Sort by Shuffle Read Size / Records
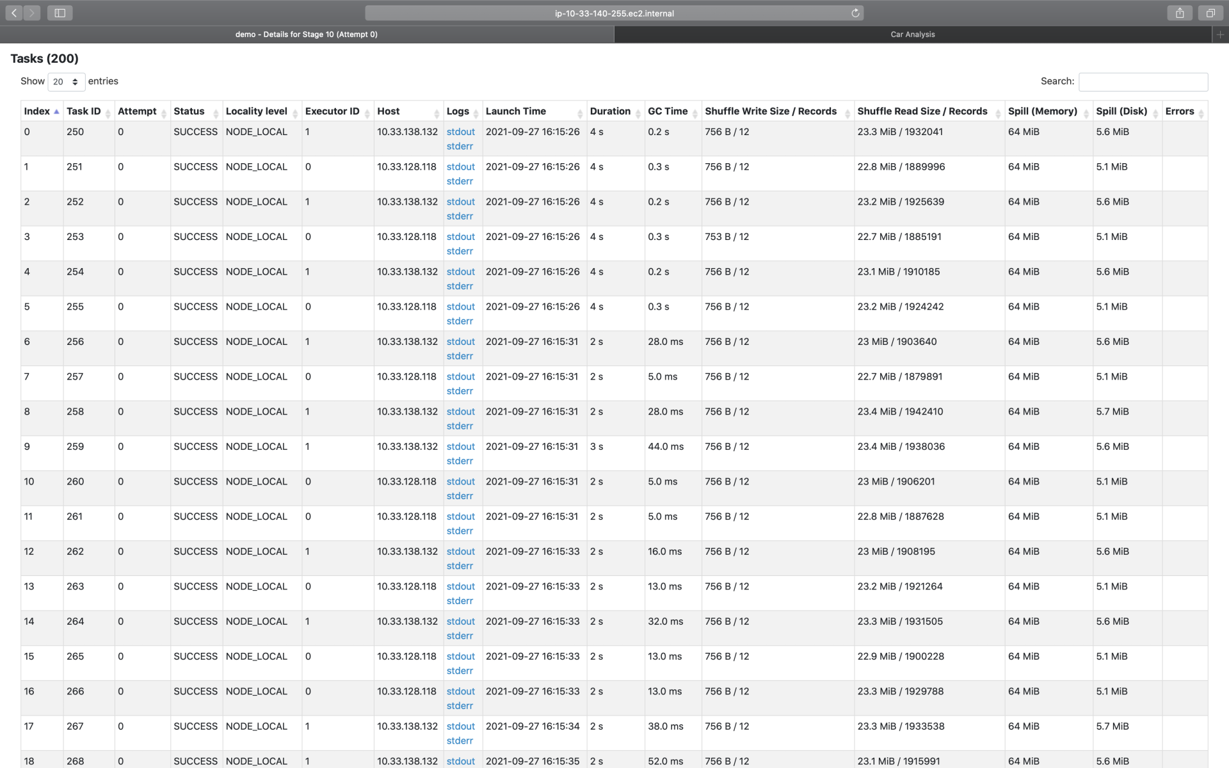 click(922, 111)
